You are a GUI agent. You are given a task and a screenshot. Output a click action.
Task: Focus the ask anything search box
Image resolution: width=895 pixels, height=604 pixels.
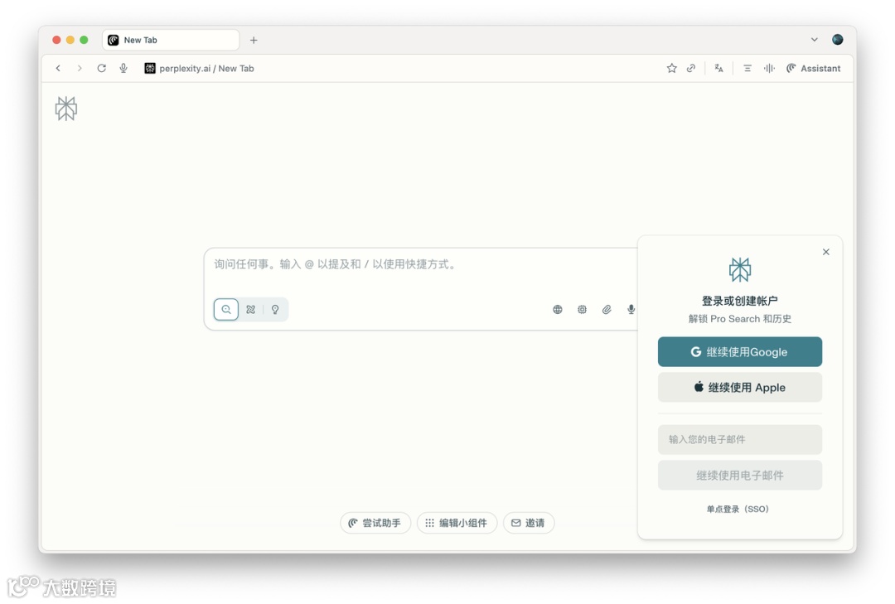point(419,264)
